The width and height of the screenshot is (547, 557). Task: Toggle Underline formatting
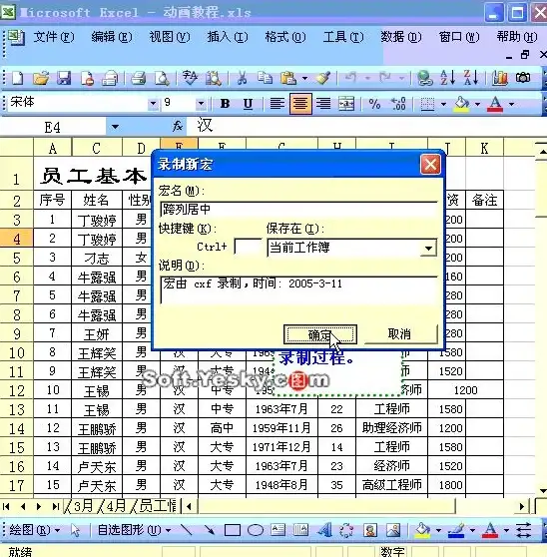click(248, 104)
